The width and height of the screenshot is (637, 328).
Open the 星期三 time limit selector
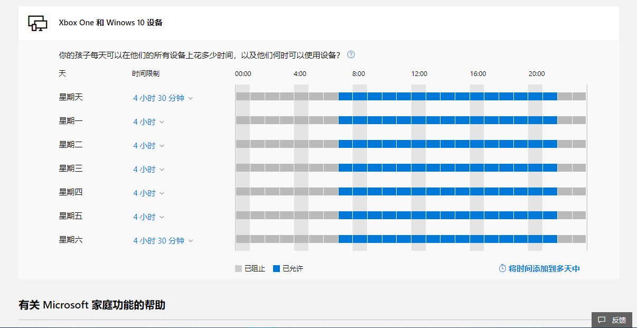tap(148, 168)
